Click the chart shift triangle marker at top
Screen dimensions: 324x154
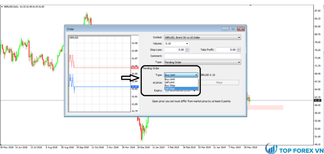point(250,5)
